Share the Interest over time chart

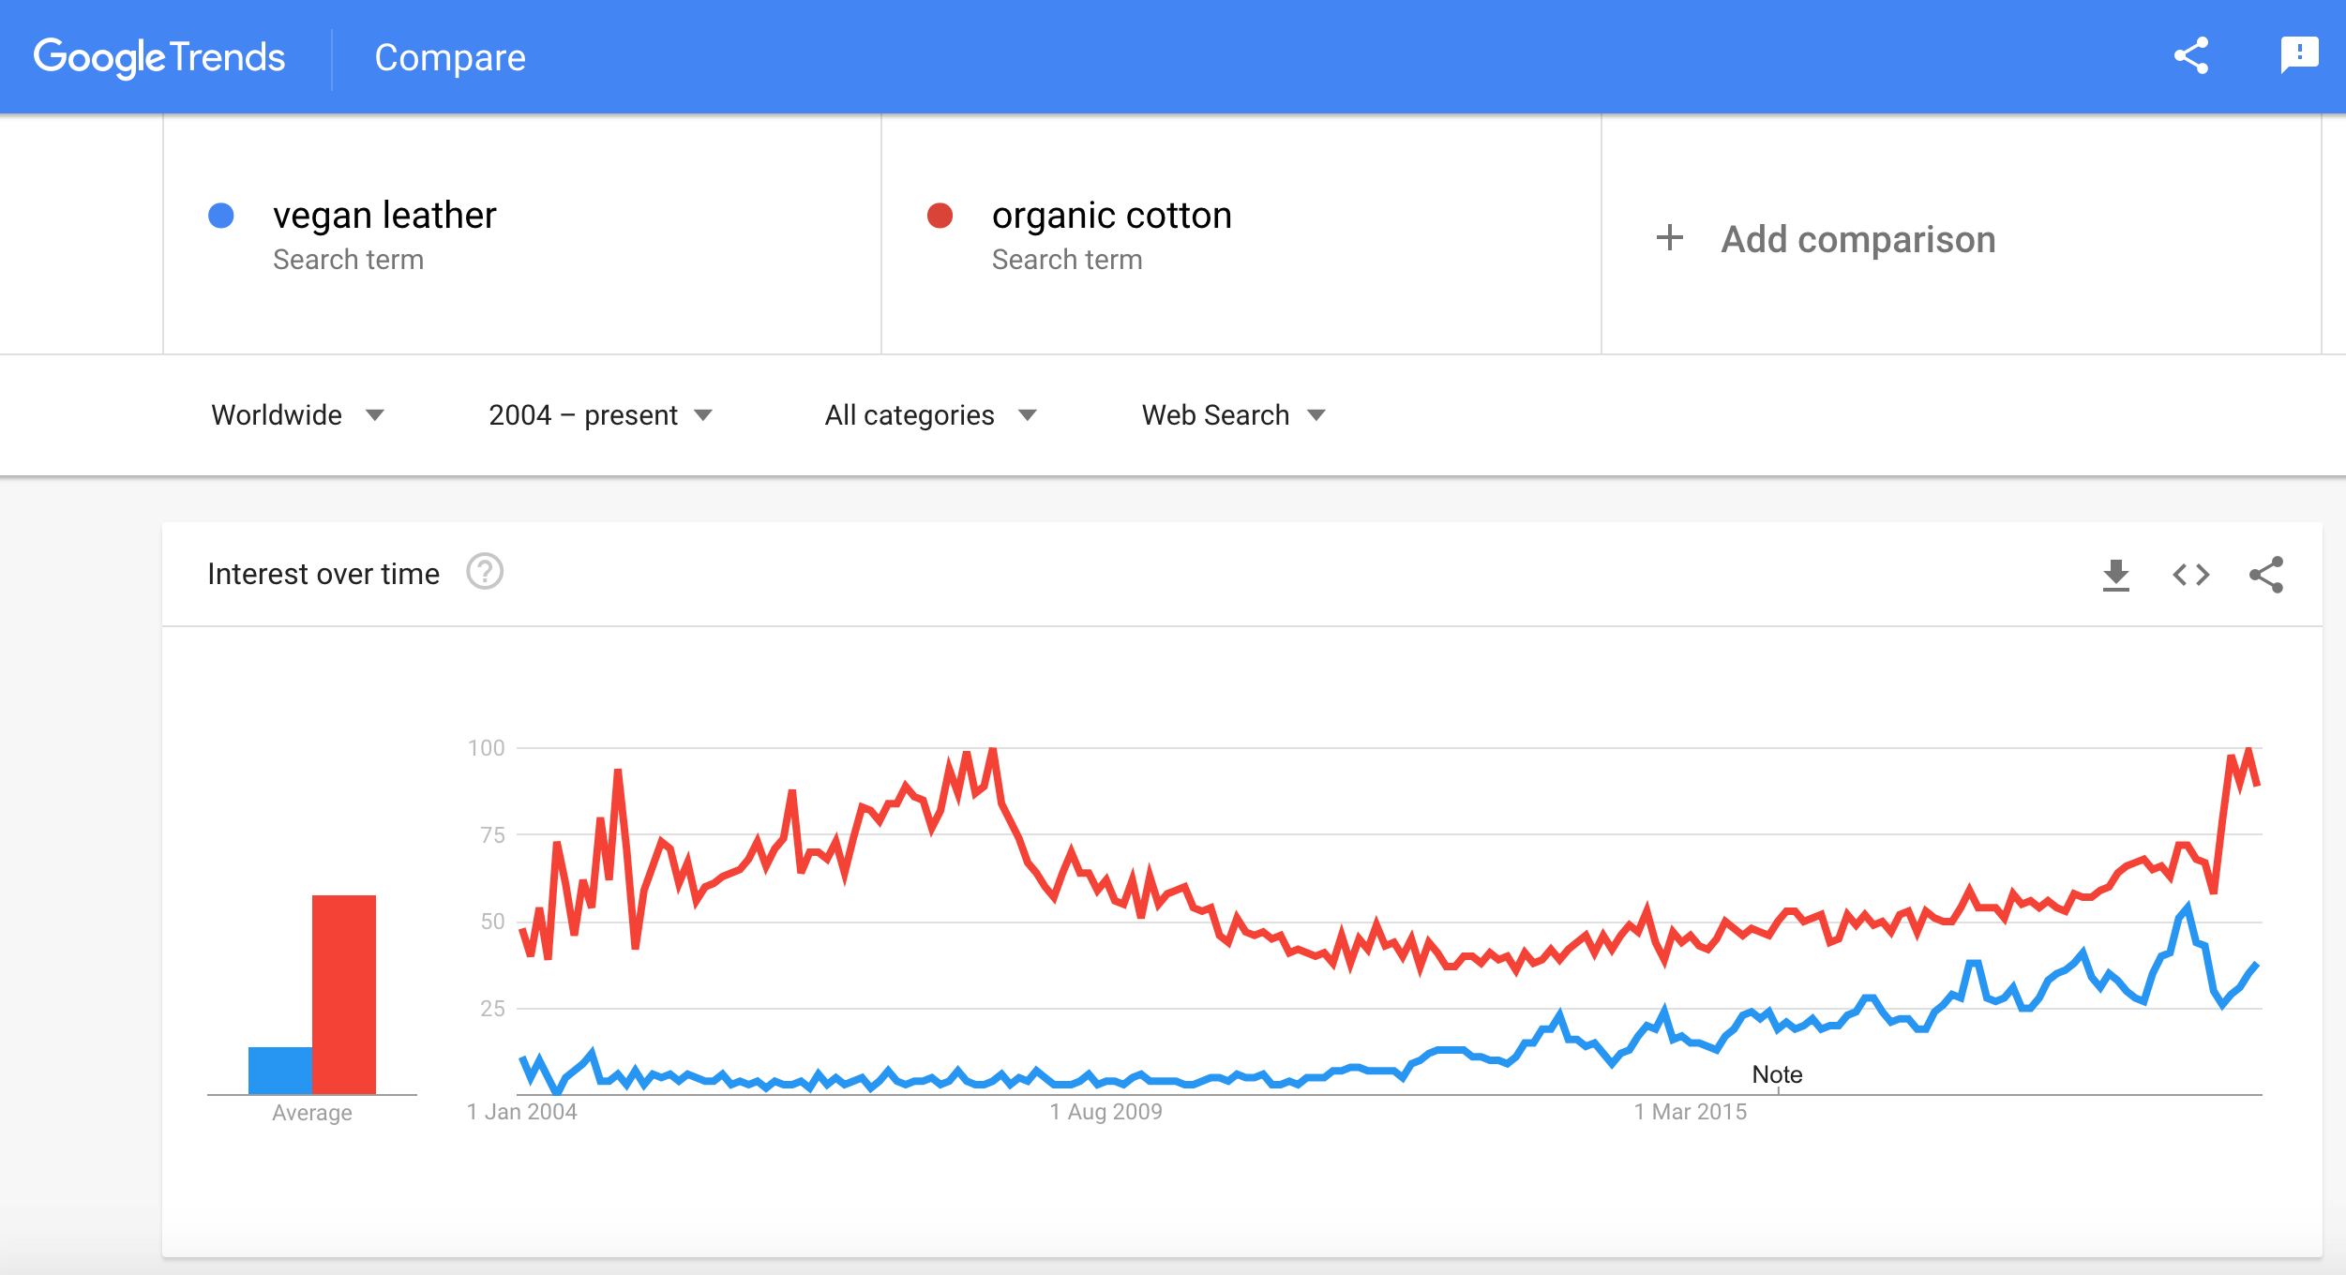[x=2266, y=575]
